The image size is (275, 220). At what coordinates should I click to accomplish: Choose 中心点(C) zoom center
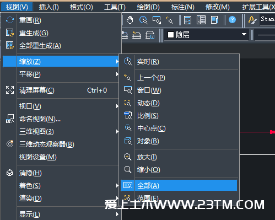pyautogui.click(x=152, y=128)
